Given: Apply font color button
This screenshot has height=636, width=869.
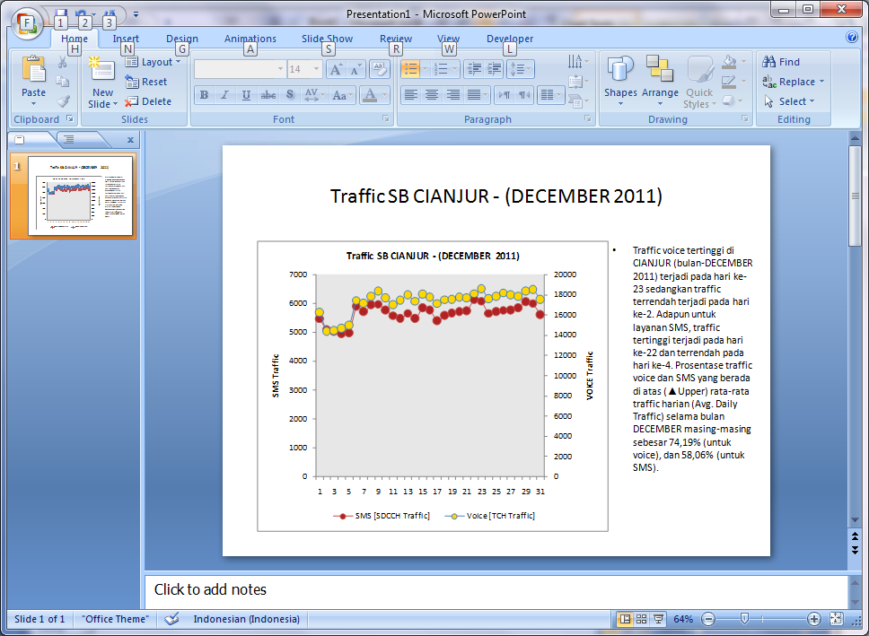Looking at the screenshot, I should click(370, 95).
